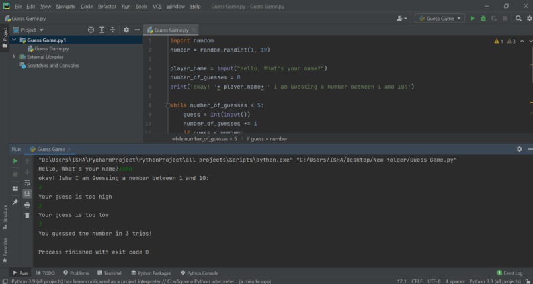Open the Help menu

(195, 6)
